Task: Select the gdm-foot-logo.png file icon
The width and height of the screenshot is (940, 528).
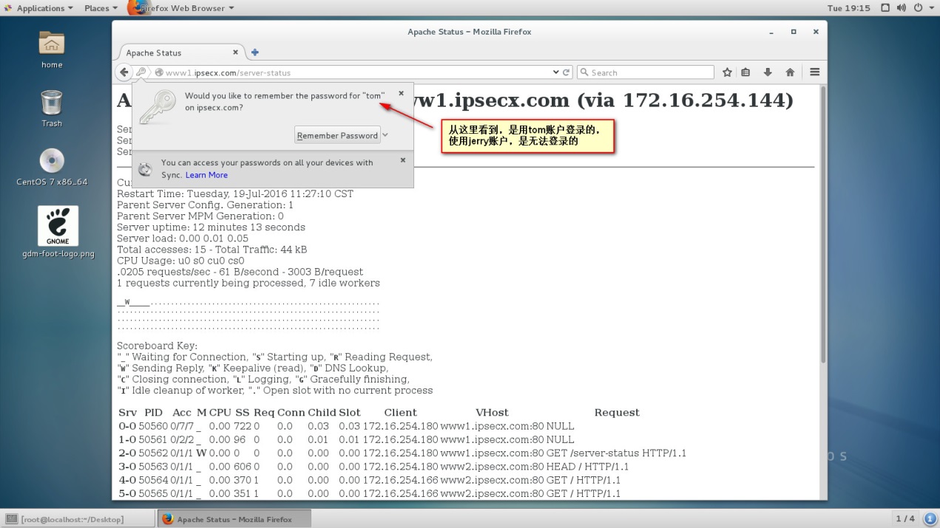Action: (x=58, y=232)
